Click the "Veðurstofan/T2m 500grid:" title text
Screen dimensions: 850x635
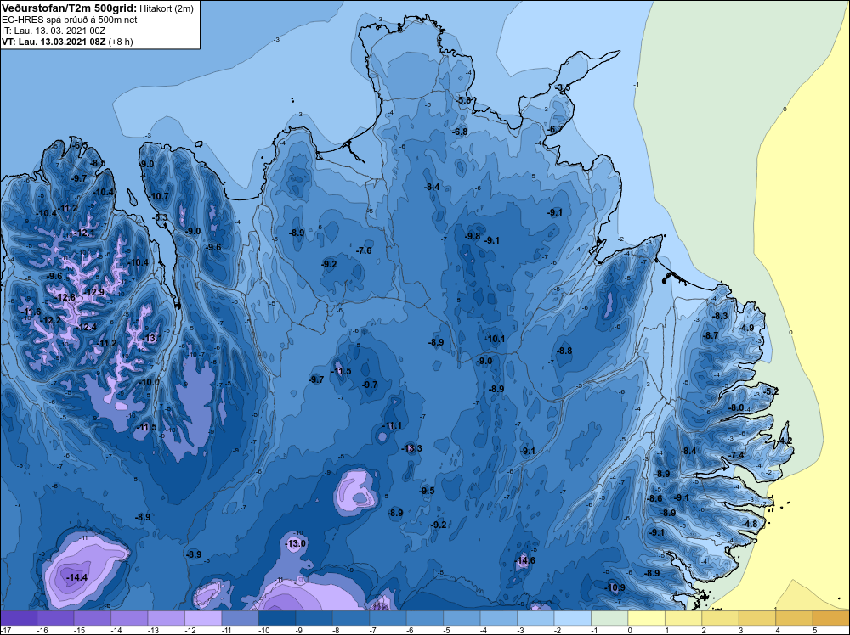click(70, 8)
